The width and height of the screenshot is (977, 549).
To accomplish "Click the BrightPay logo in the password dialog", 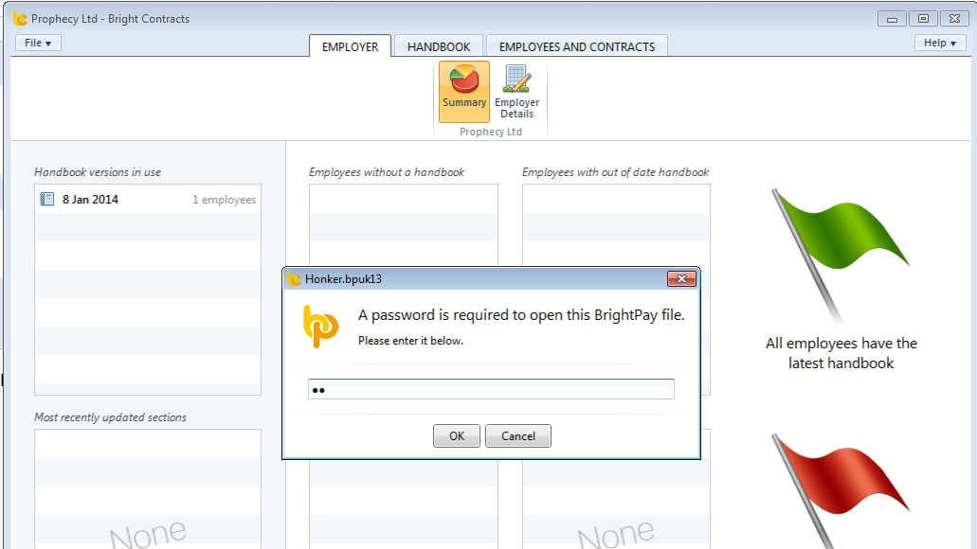I will (x=320, y=327).
